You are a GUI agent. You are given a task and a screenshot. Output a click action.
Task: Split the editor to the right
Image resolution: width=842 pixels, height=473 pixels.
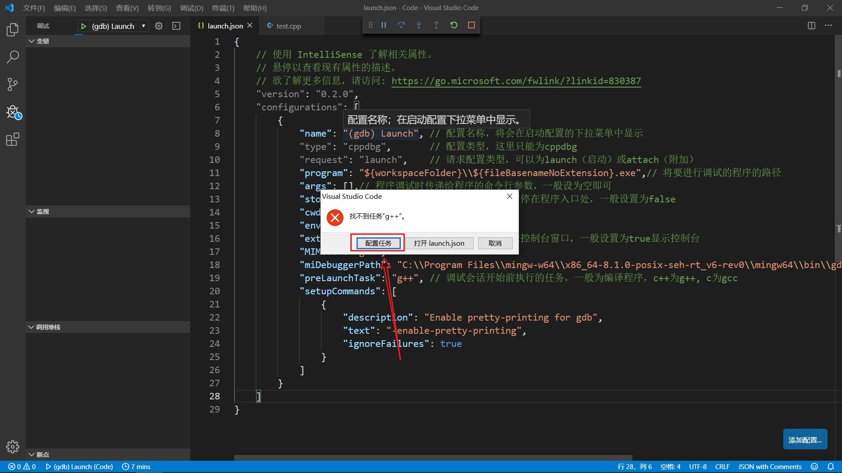[811, 25]
